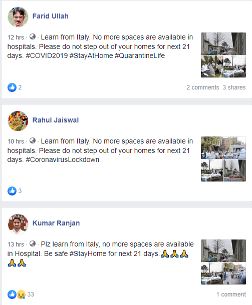
Task: Open Kumar Ranjan's profile picture
Action: pyautogui.click(x=18, y=224)
